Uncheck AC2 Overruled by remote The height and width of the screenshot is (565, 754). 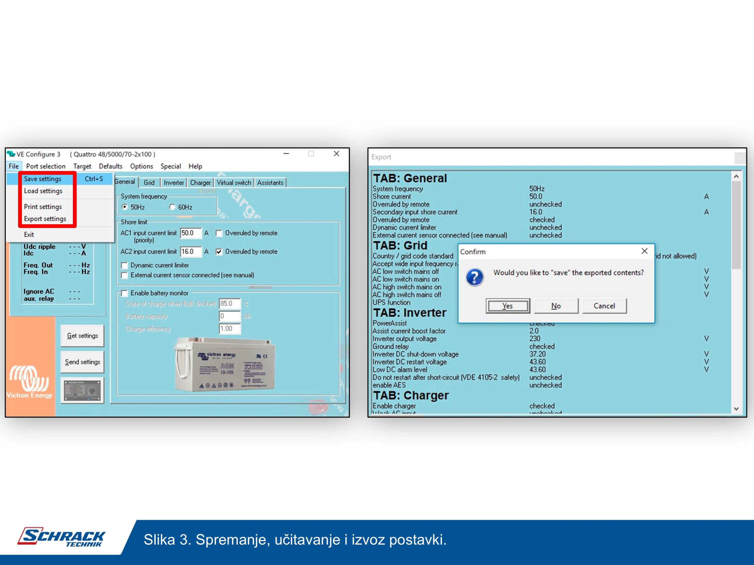(219, 252)
